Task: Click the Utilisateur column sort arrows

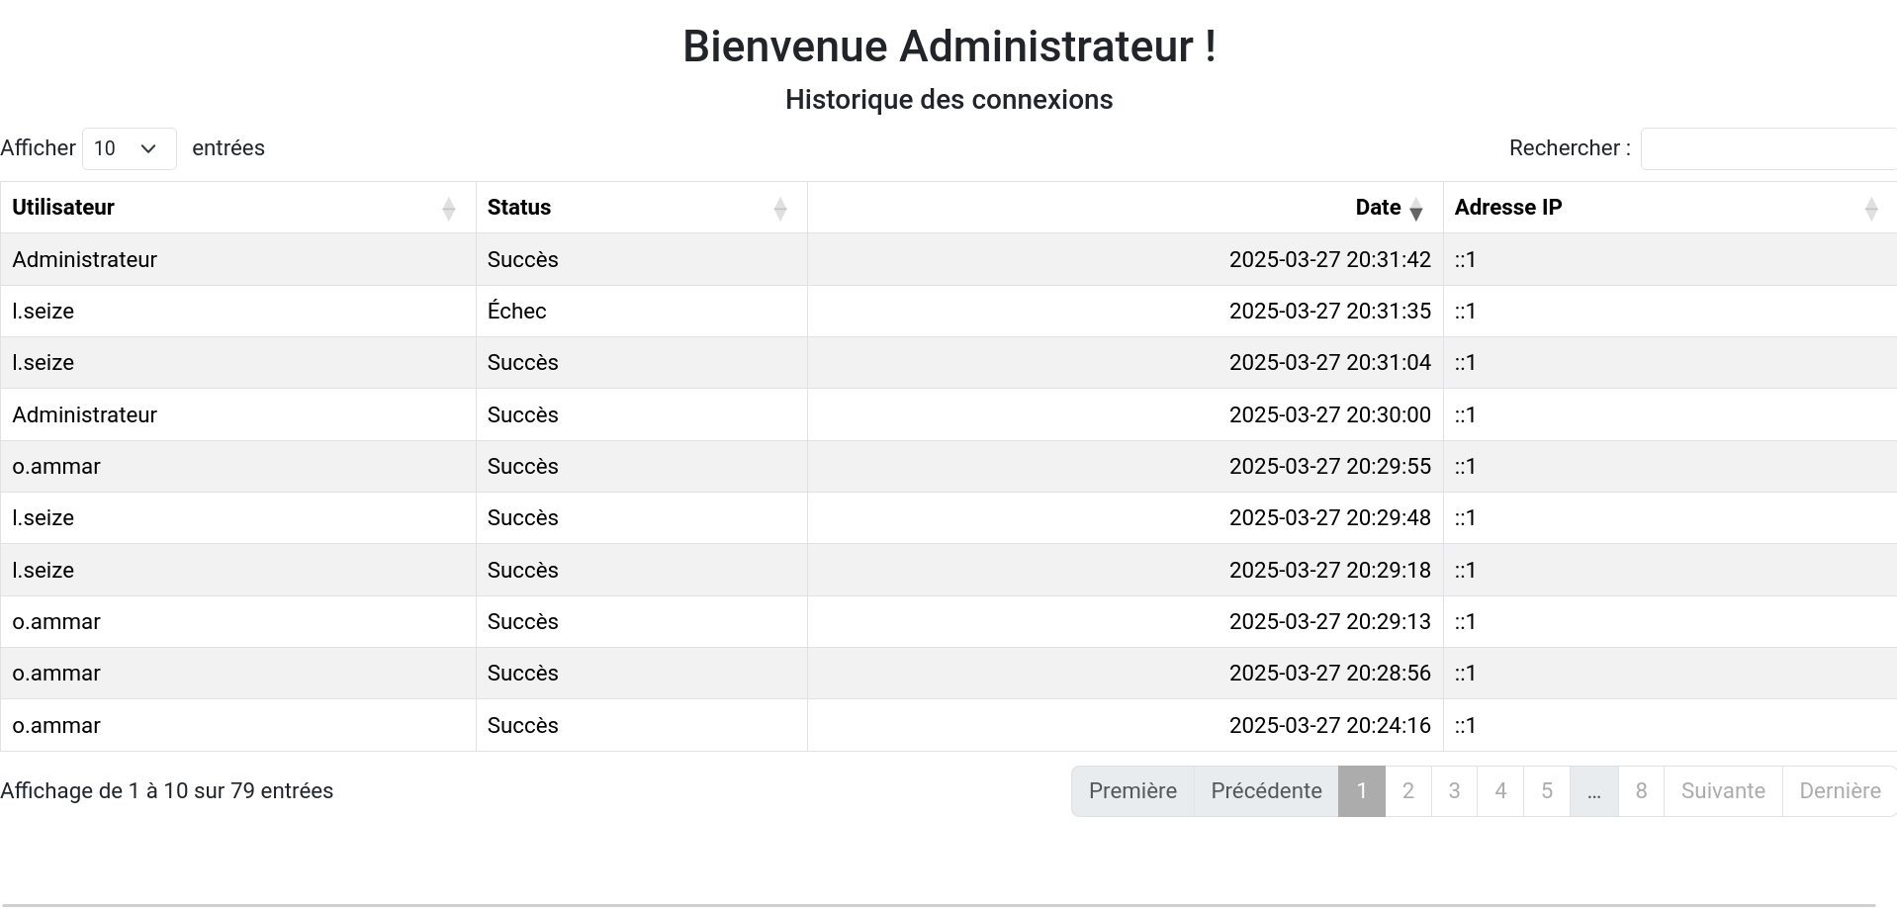Action: [448, 209]
